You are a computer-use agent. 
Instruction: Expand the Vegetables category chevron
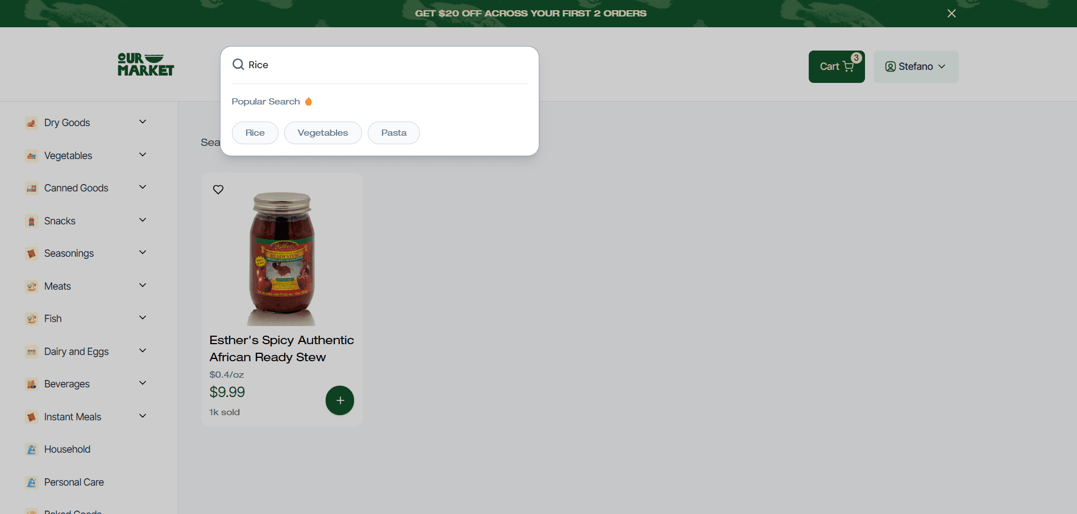143,154
